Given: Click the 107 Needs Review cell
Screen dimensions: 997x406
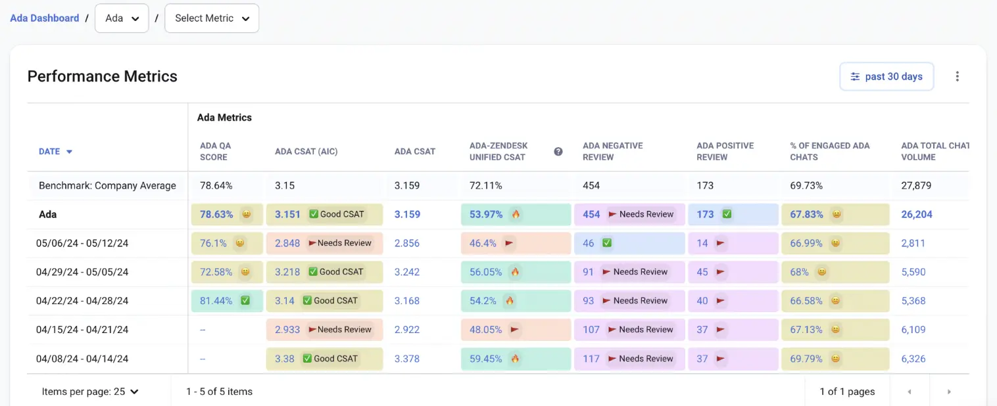Looking at the screenshot, I should (x=629, y=330).
